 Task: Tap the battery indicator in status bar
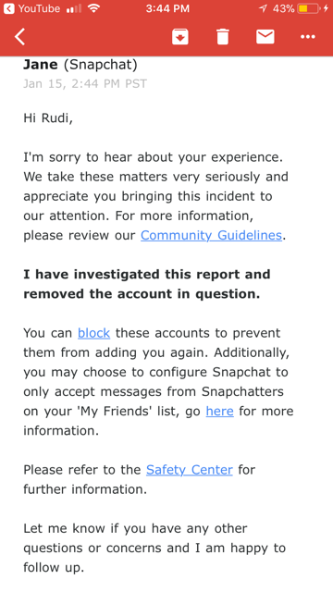(308, 8)
